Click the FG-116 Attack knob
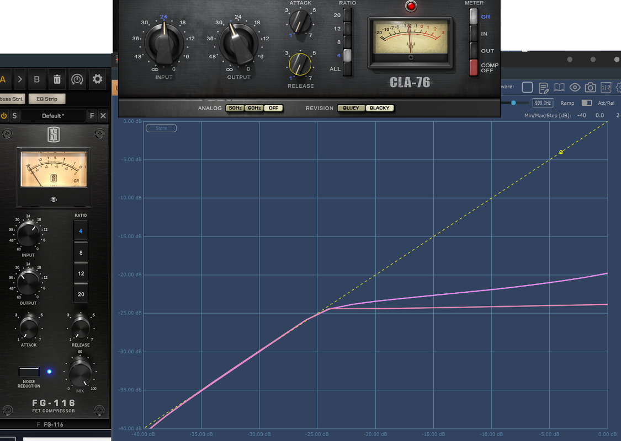621x441 pixels. coord(29,327)
